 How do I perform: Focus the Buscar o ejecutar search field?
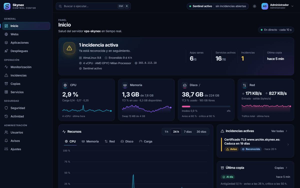[x=93, y=6]
